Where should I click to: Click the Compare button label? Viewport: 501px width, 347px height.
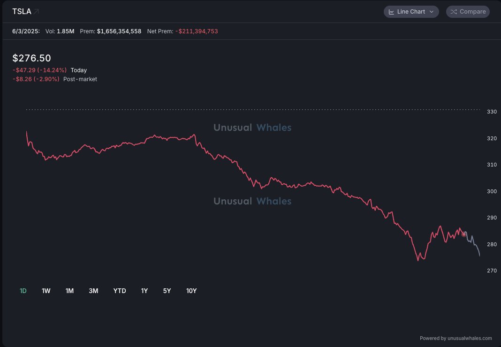coord(472,12)
